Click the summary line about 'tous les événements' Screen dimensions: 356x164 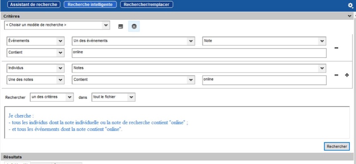[65, 130]
